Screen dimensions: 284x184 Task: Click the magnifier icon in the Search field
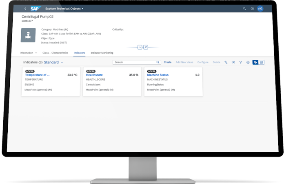point(158,62)
